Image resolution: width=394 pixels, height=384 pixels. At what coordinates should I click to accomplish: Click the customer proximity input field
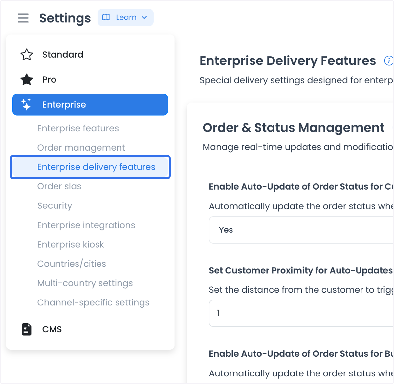coord(301,313)
